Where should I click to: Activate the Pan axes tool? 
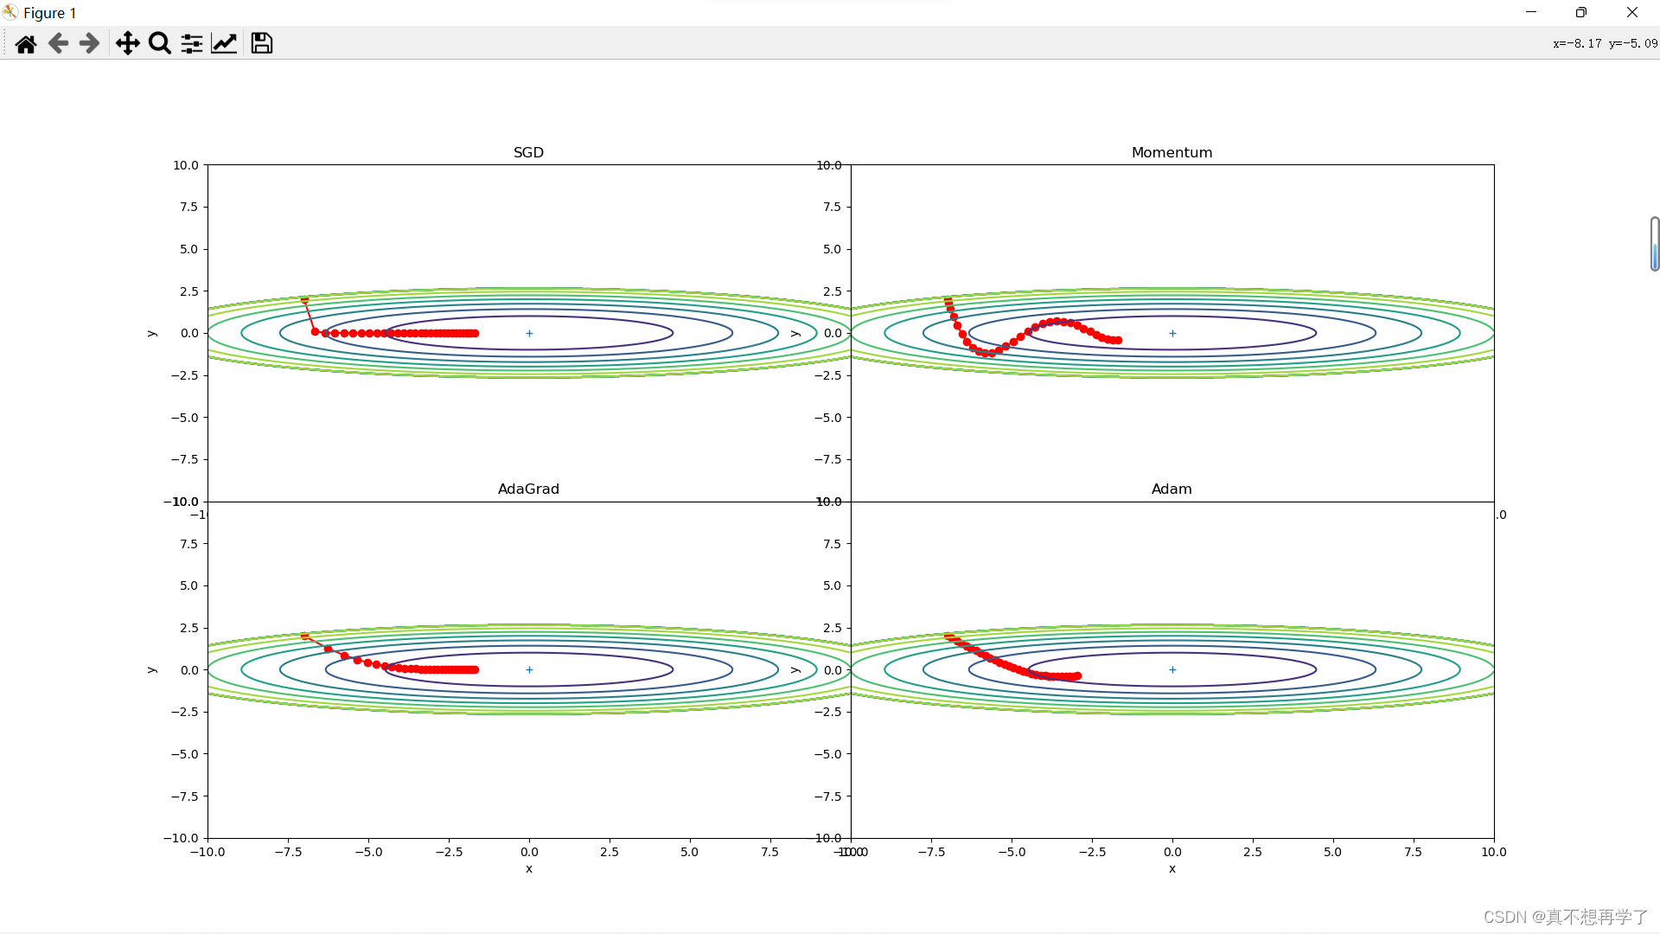point(128,43)
